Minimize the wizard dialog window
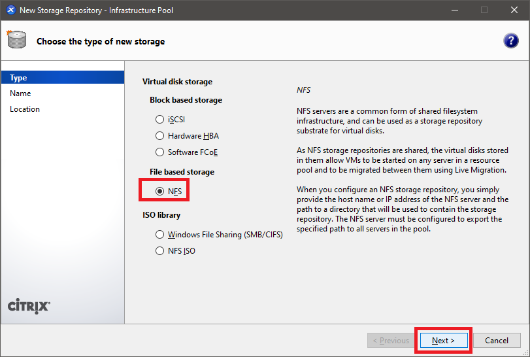 click(454, 10)
